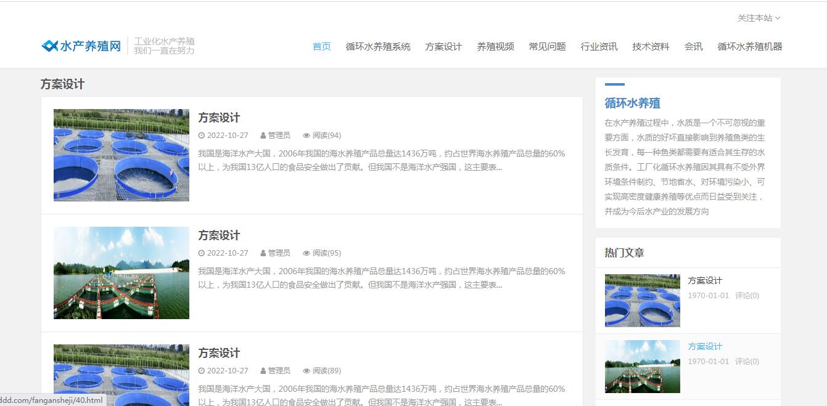The width and height of the screenshot is (827, 406).
Task: Click the user icon in the 阅读(94) article
Action: click(x=263, y=136)
